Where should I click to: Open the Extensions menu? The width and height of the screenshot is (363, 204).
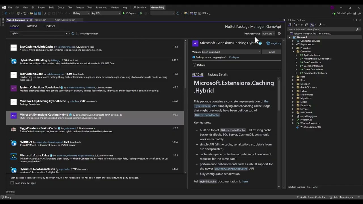(101, 7)
